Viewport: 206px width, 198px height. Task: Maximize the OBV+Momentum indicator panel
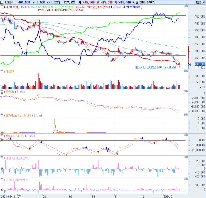click(185, 114)
